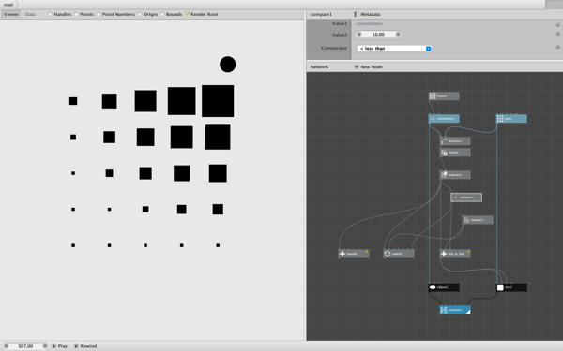Click the <connected> Value1 text
This screenshot has height=351, width=563.
pos(369,23)
